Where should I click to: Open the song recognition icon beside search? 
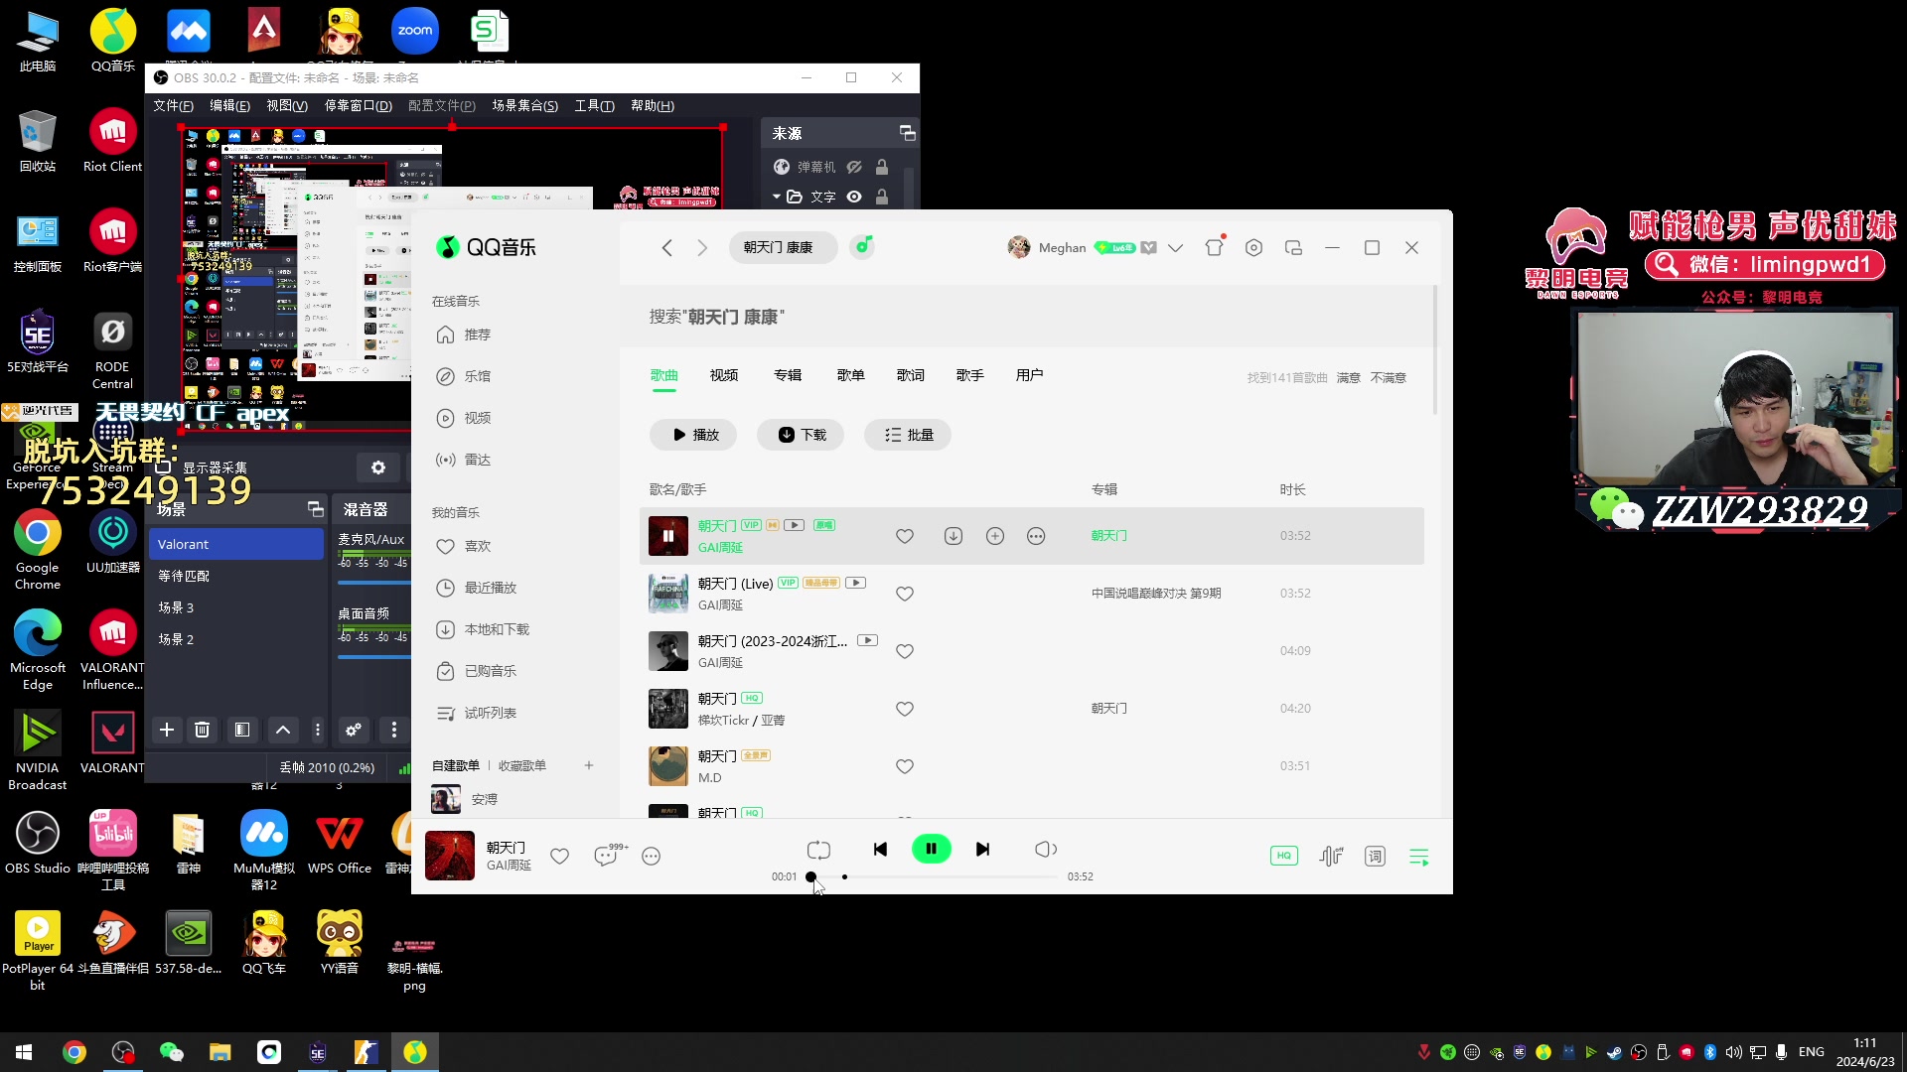tap(863, 246)
